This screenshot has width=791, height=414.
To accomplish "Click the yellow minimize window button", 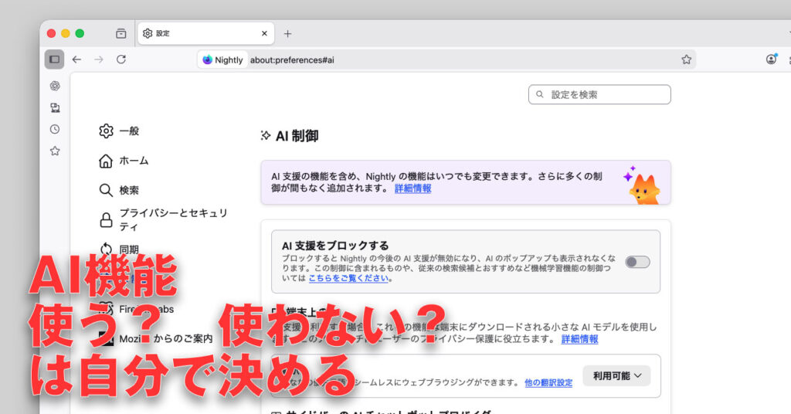I will [66, 33].
